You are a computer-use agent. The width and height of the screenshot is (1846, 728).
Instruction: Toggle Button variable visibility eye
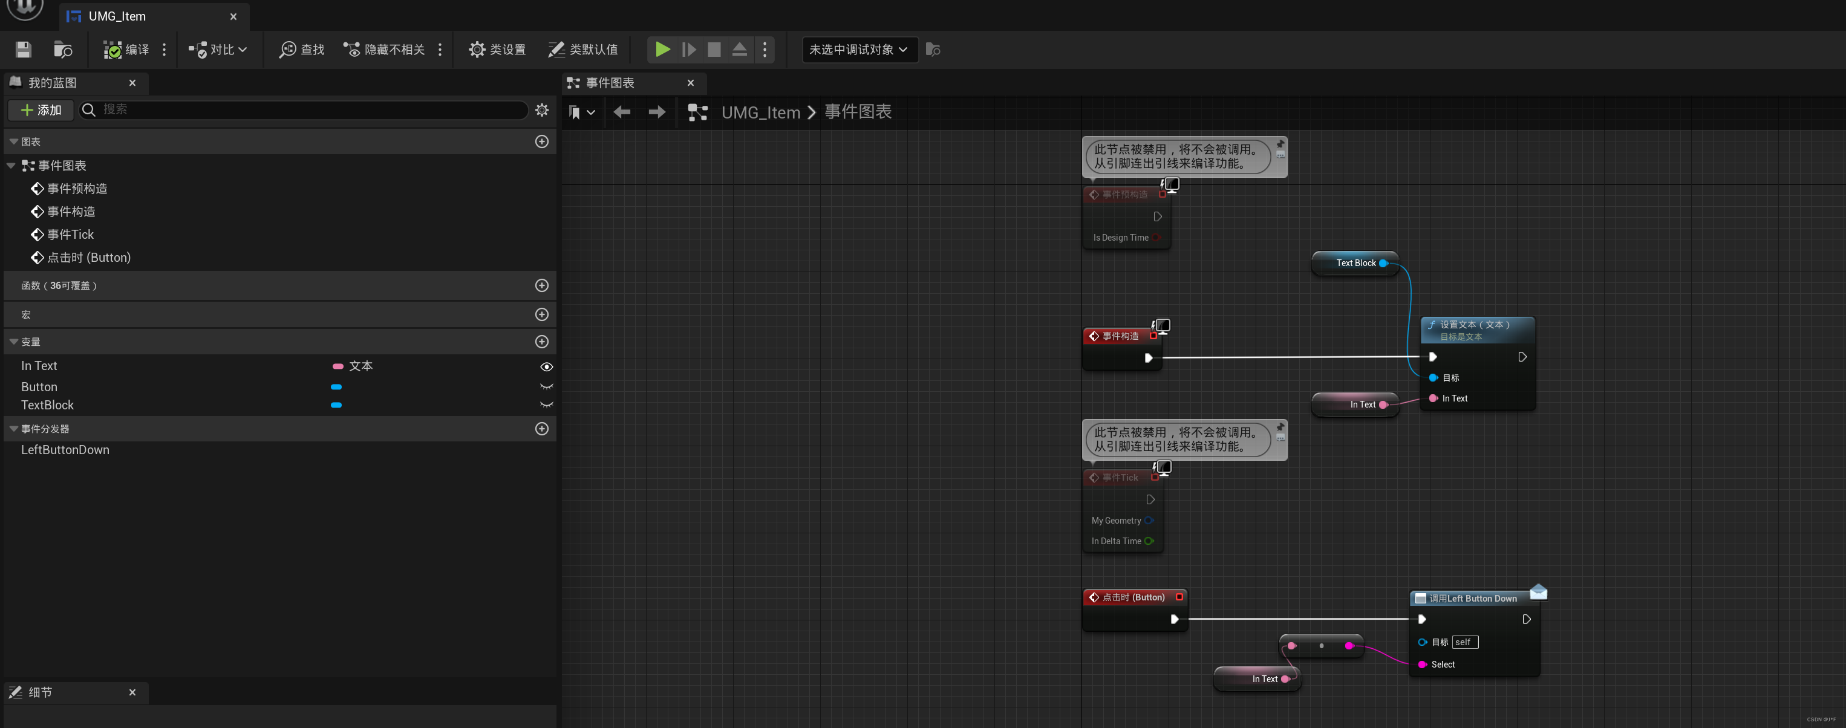click(x=546, y=387)
